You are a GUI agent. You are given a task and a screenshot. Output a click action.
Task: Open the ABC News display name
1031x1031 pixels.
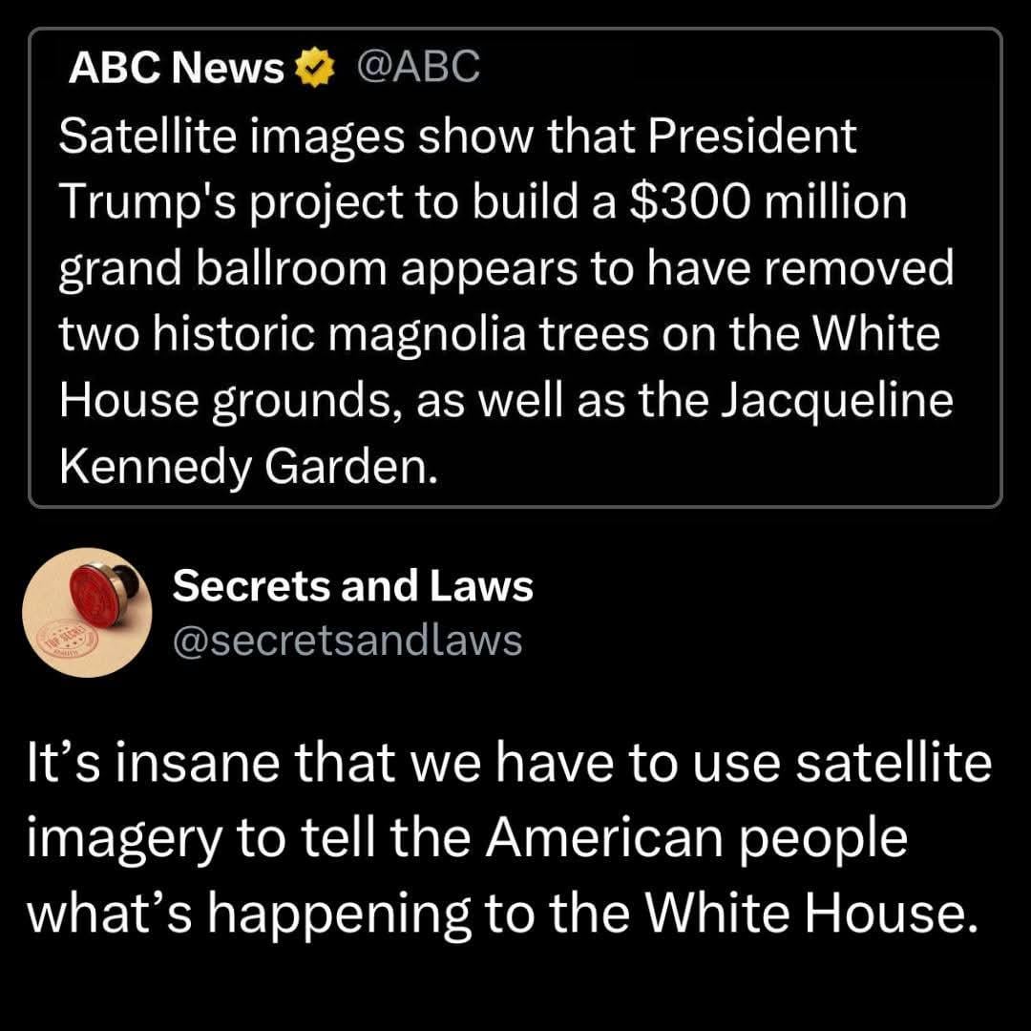pyautogui.click(x=177, y=69)
